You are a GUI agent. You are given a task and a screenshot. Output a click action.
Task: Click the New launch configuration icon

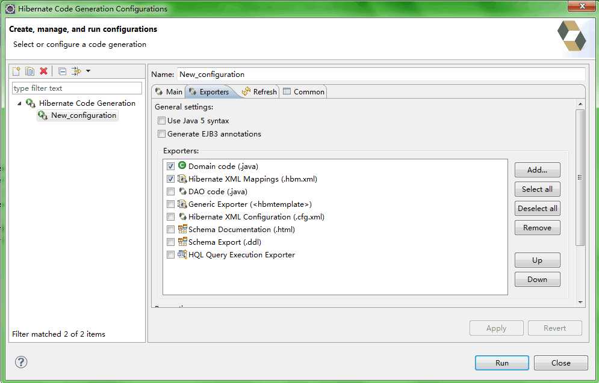(16, 71)
